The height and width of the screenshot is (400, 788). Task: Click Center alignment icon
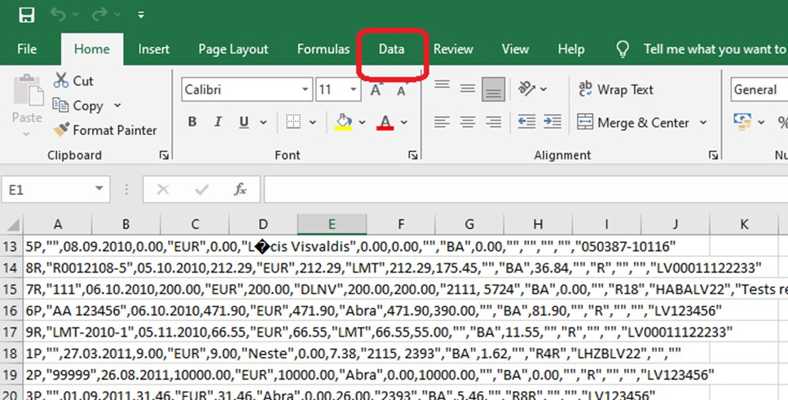point(468,122)
